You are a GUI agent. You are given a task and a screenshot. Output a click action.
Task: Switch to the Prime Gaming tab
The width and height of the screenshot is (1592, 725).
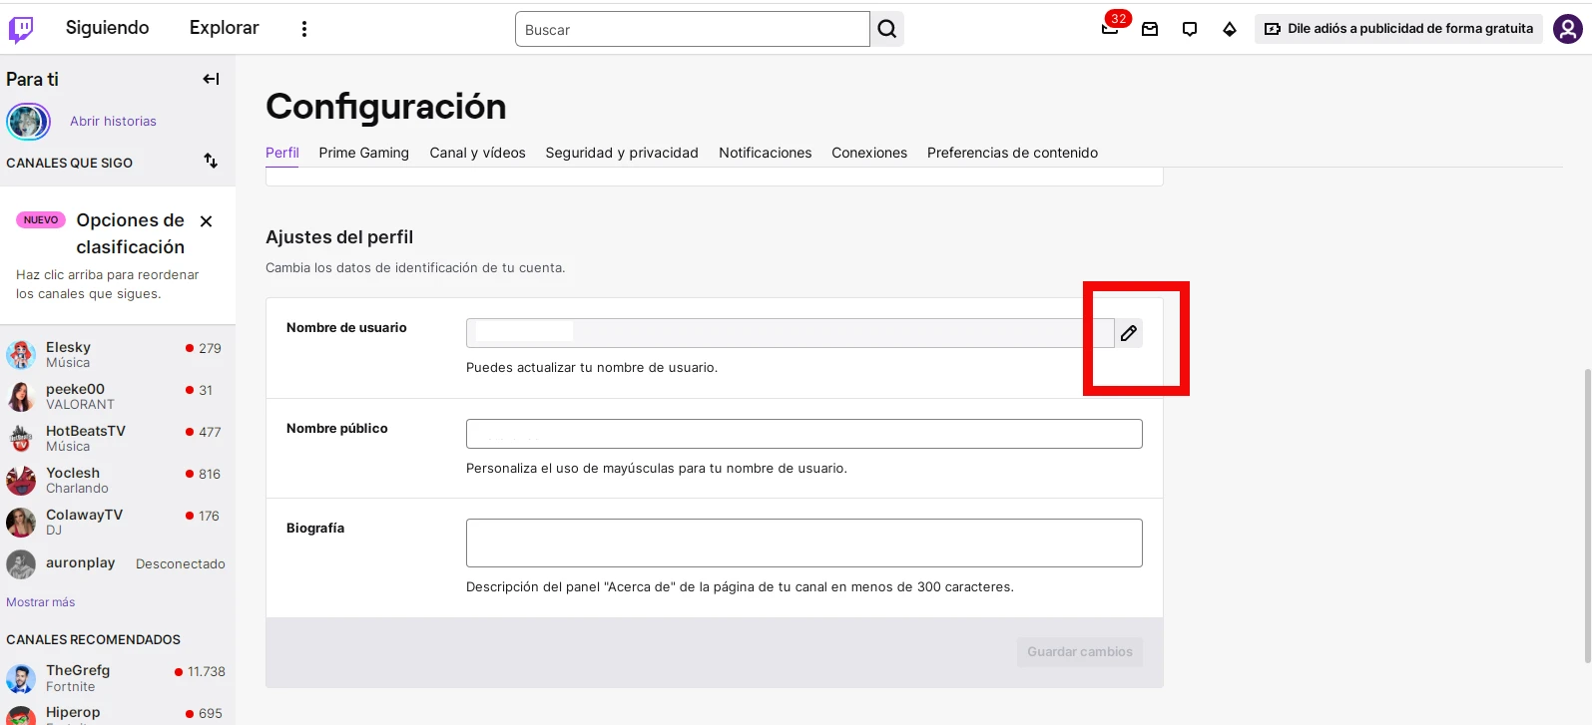tap(363, 153)
